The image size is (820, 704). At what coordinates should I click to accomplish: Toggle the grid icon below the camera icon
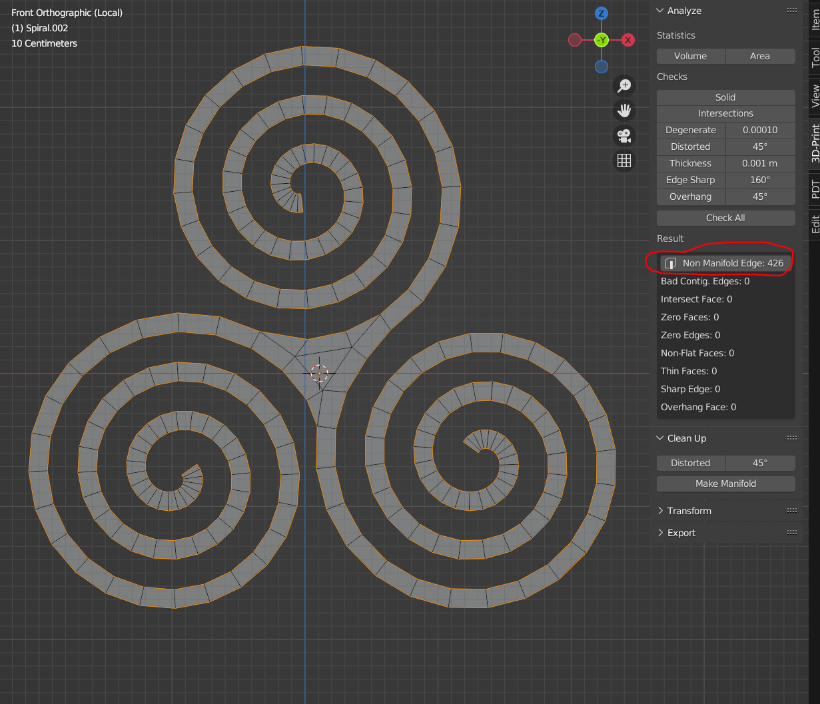tap(623, 160)
